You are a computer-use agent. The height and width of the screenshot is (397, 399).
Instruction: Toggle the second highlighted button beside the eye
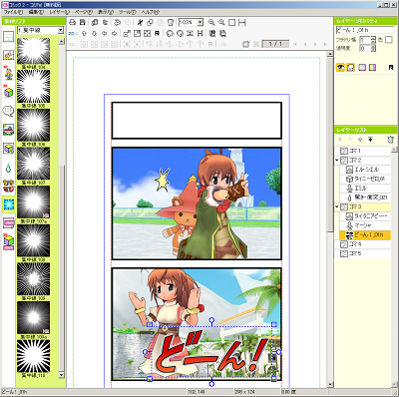(x=350, y=68)
